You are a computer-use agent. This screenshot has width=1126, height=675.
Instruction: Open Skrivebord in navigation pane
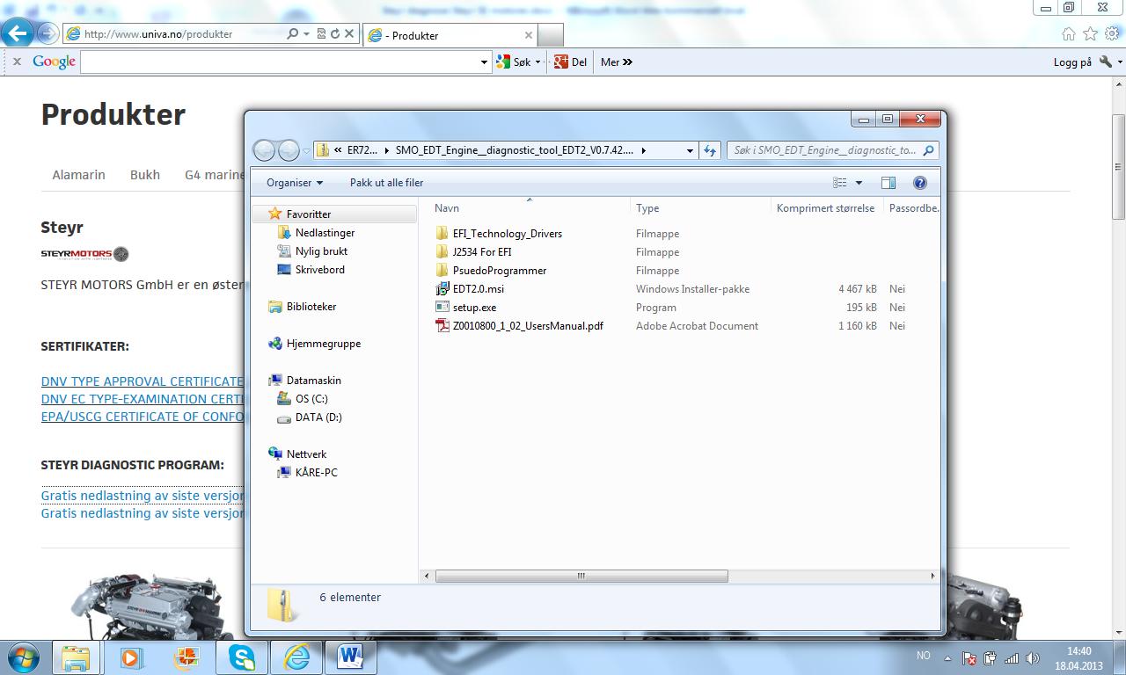click(x=319, y=270)
